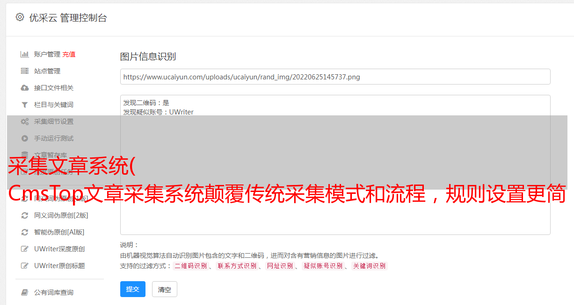Click the 疑似账号识别 tag

pos(323,266)
